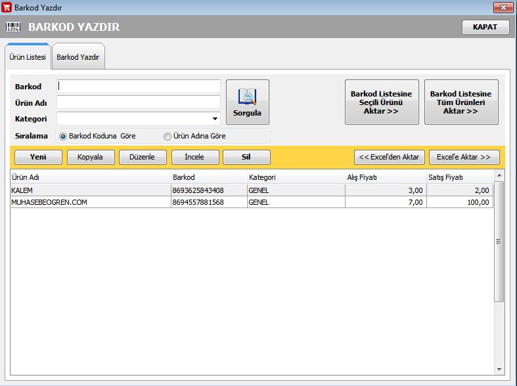Focus the Barkod input field

139,86
